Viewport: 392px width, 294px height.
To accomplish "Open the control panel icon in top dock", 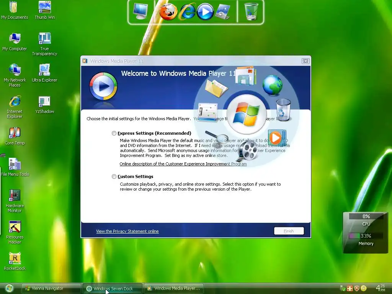I will pyautogui.click(x=223, y=11).
